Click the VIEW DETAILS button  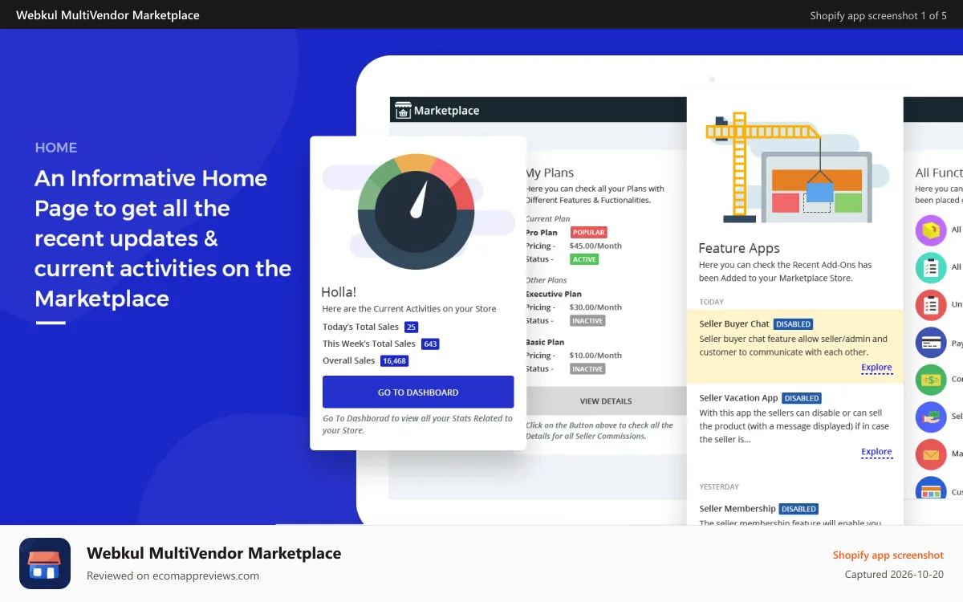coord(606,401)
